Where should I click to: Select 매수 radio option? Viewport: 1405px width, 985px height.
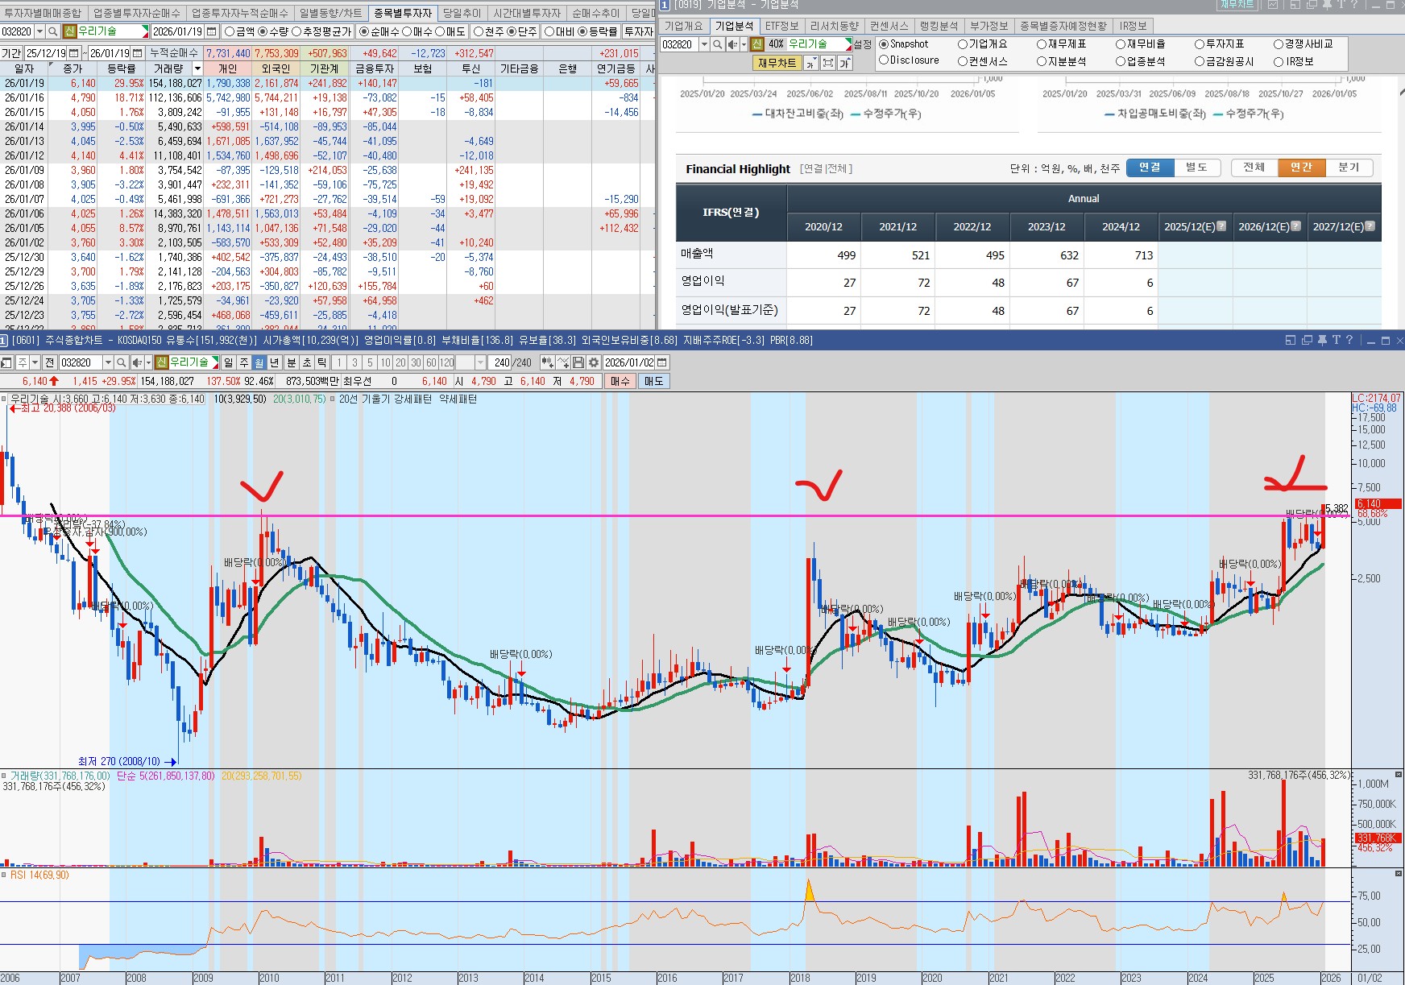tap(408, 31)
